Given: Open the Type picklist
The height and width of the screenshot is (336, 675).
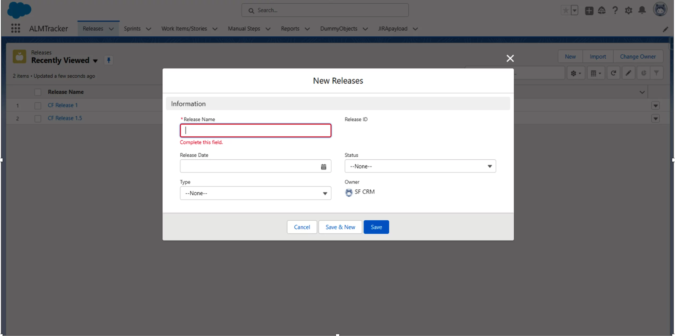Looking at the screenshot, I should (x=255, y=193).
